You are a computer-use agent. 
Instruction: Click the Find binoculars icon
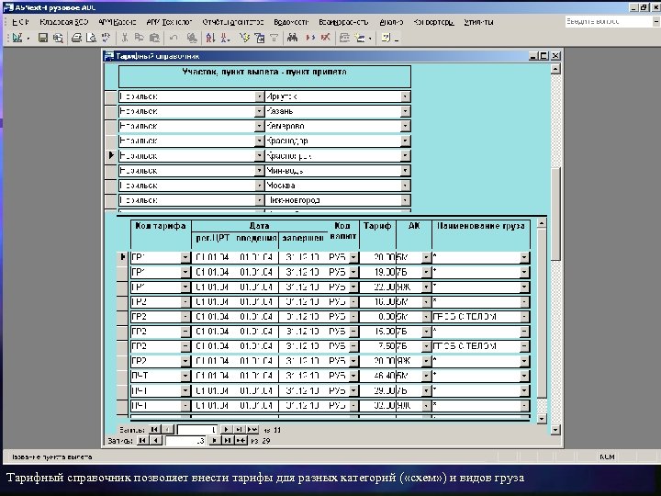(292, 38)
